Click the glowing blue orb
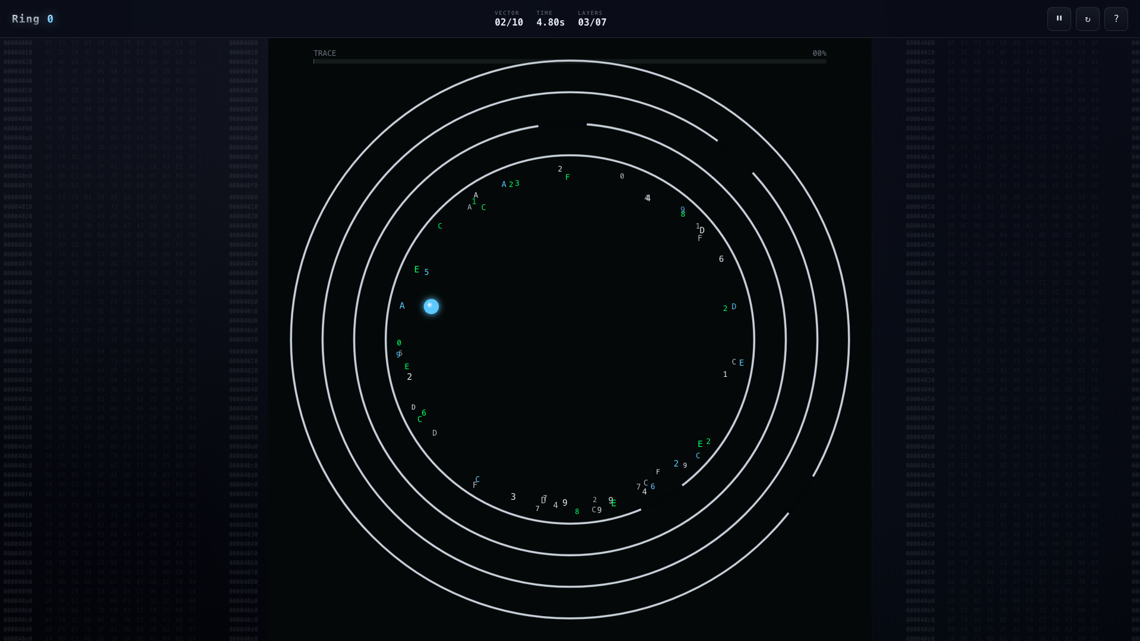 pos(431,306)
